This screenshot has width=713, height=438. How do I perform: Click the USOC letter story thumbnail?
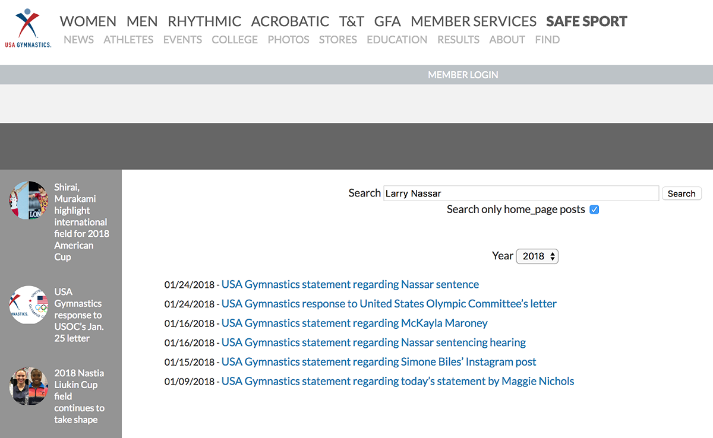point(29,305)
